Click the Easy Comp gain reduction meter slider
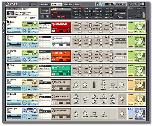The width and height of the screenshot is (152, 126). click(x=94, y=85)
